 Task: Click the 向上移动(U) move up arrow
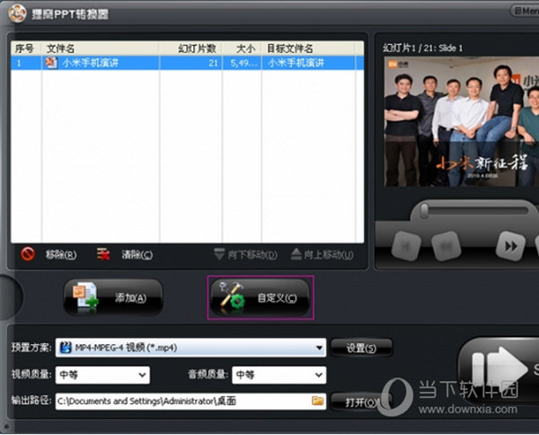pos(296,254)
